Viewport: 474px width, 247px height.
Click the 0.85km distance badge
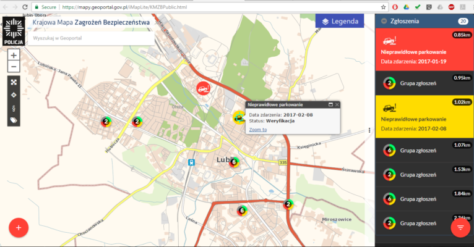tap(462, 35)
